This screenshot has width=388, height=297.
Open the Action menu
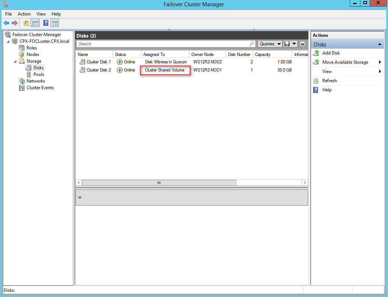pos(24,14)
